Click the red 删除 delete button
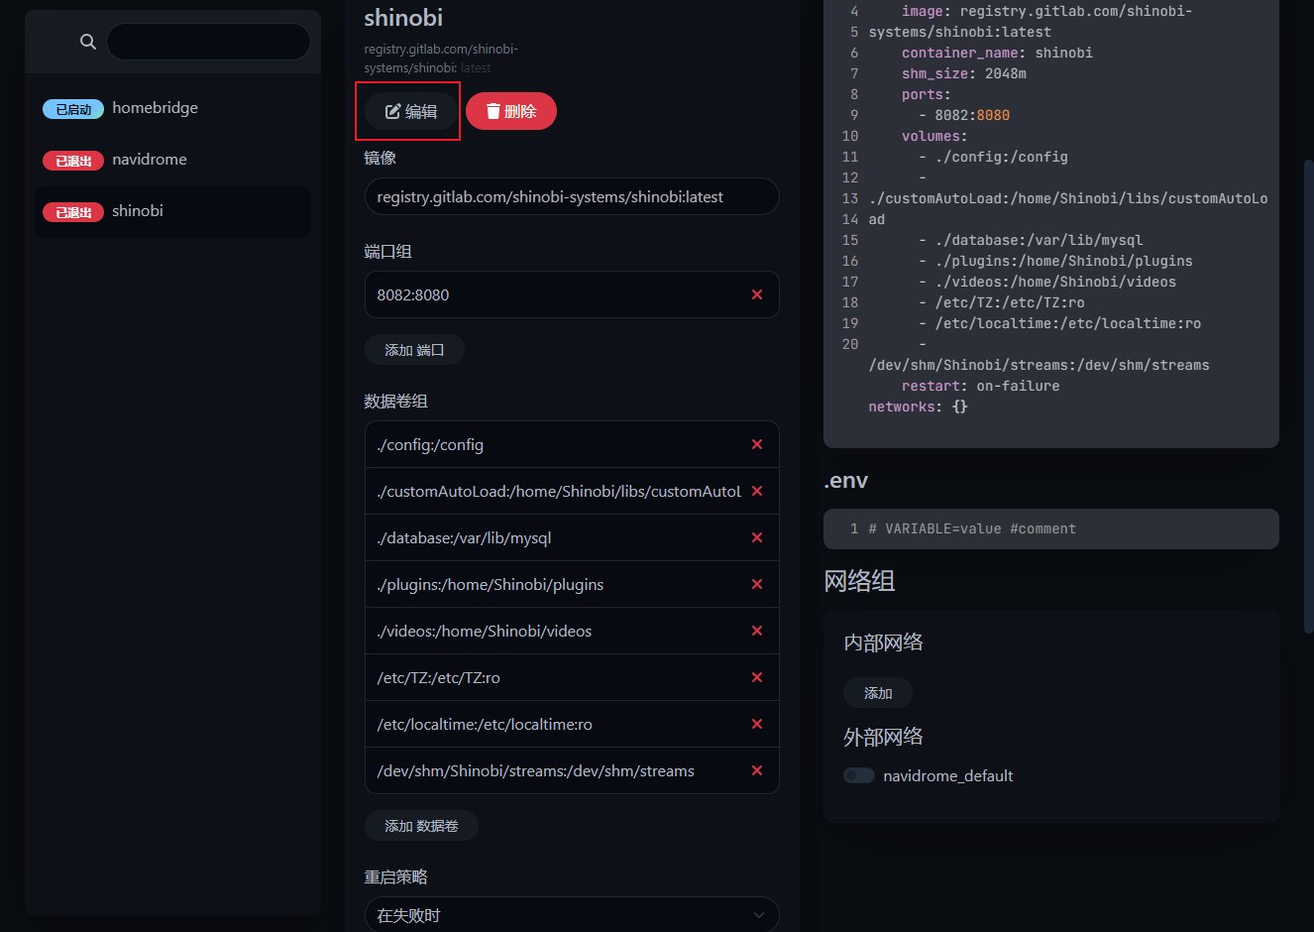The image size is (1314, 932). 511,111
